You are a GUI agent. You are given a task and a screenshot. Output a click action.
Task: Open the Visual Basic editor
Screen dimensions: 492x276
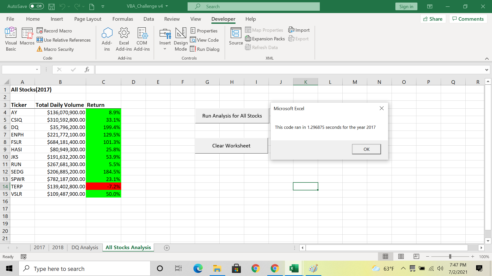11,39
